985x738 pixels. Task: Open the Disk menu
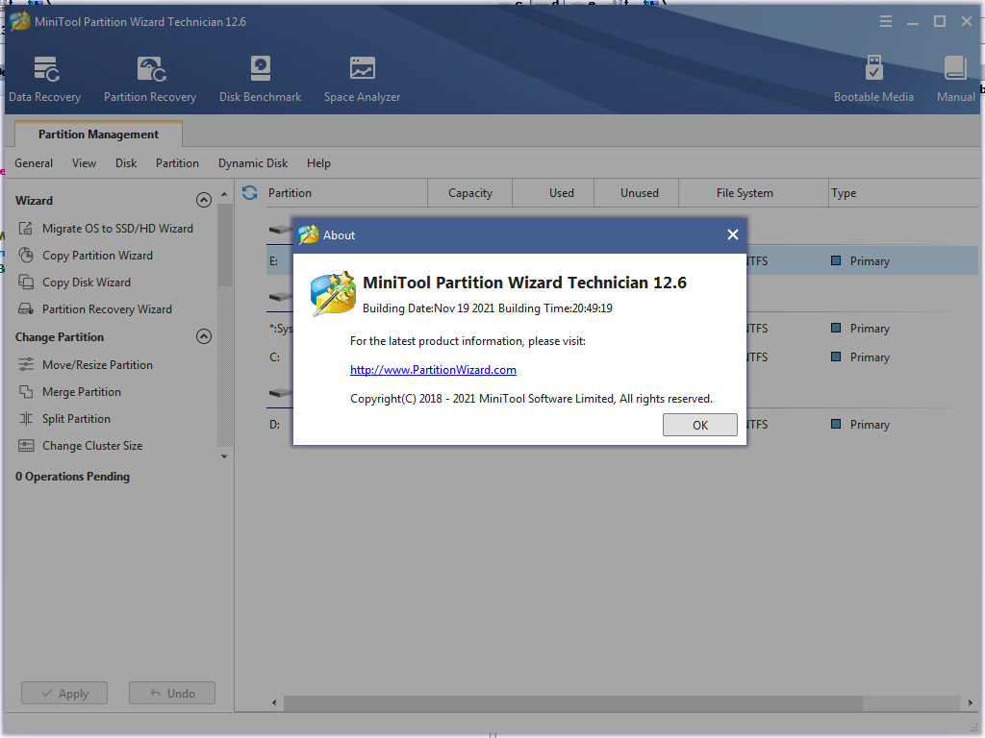tap(126, 163)
